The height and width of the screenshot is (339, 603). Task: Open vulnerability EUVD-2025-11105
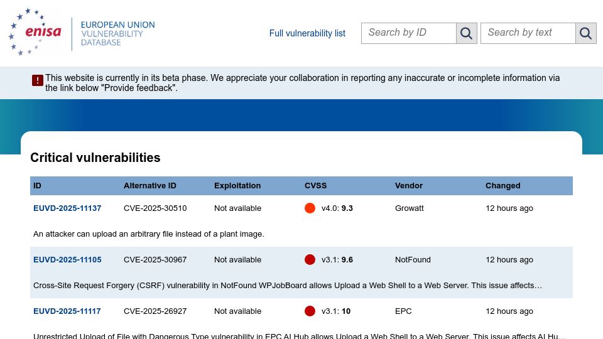pyautogui.click(x=67, y=260)
